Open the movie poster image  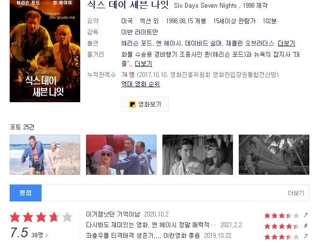pos(45,51)
